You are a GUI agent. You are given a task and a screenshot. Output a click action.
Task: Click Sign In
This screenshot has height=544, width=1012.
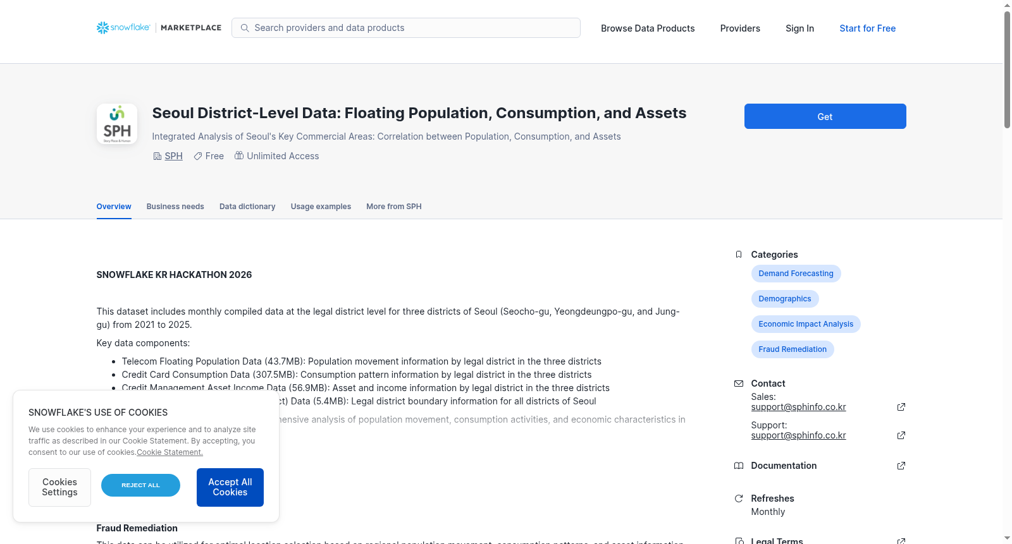799,28
